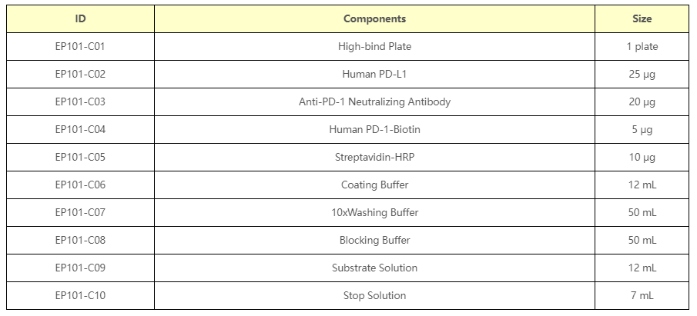Click the EP101-C09 ID cell
This screenshot has width=697, height=316.
[x=80, y=268]
